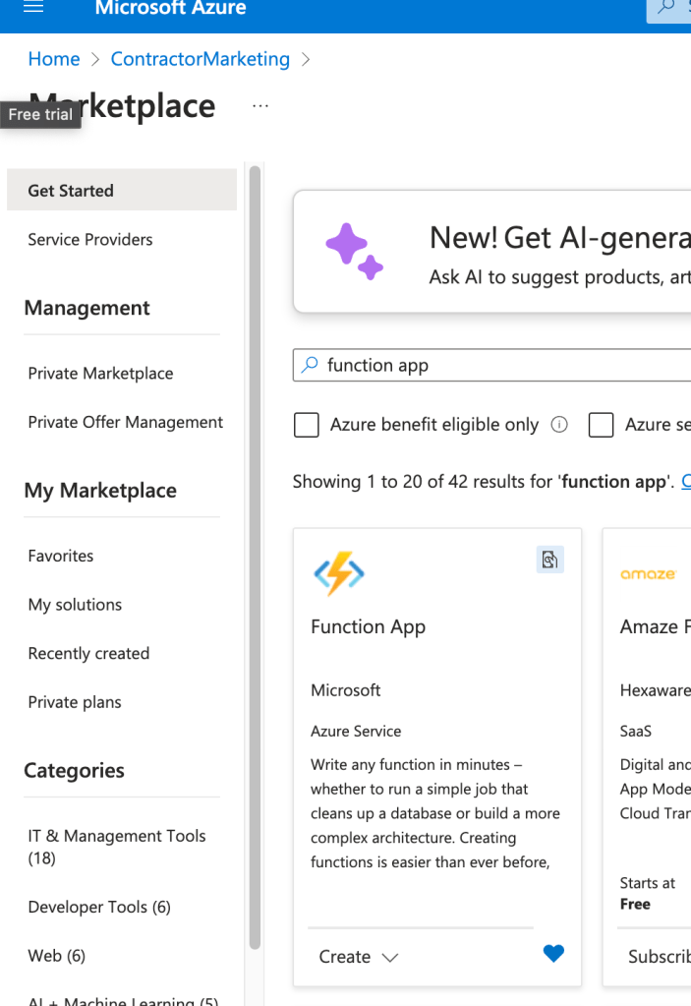Click the Hexaware publisher text
Image resolution: width=691 pixels, height=1006 pixels.
tap(655, 690)
